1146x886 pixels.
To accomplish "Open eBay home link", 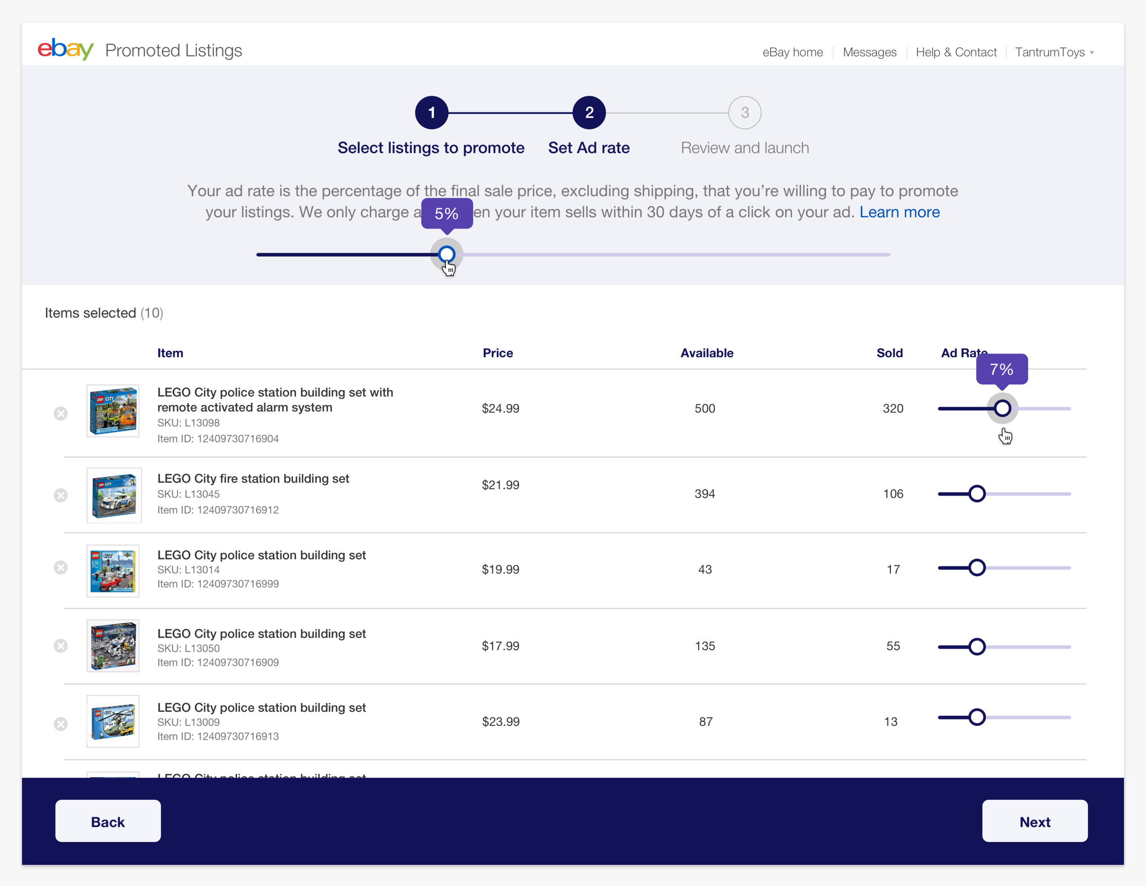I will point(792,52).
